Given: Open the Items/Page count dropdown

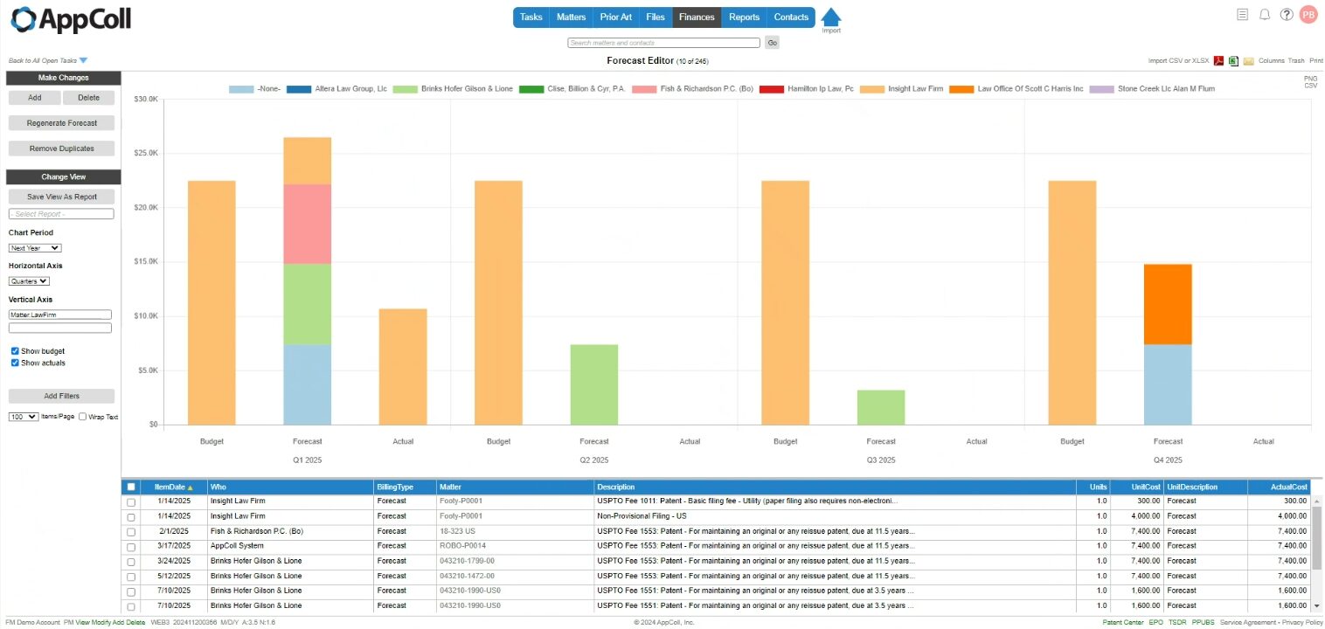Looking at the screenshot, I should click(x=24, y=418).
